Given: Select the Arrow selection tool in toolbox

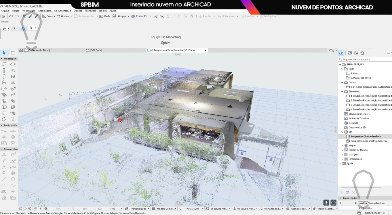Looking at the screenshot, I should tap(4, 53).
